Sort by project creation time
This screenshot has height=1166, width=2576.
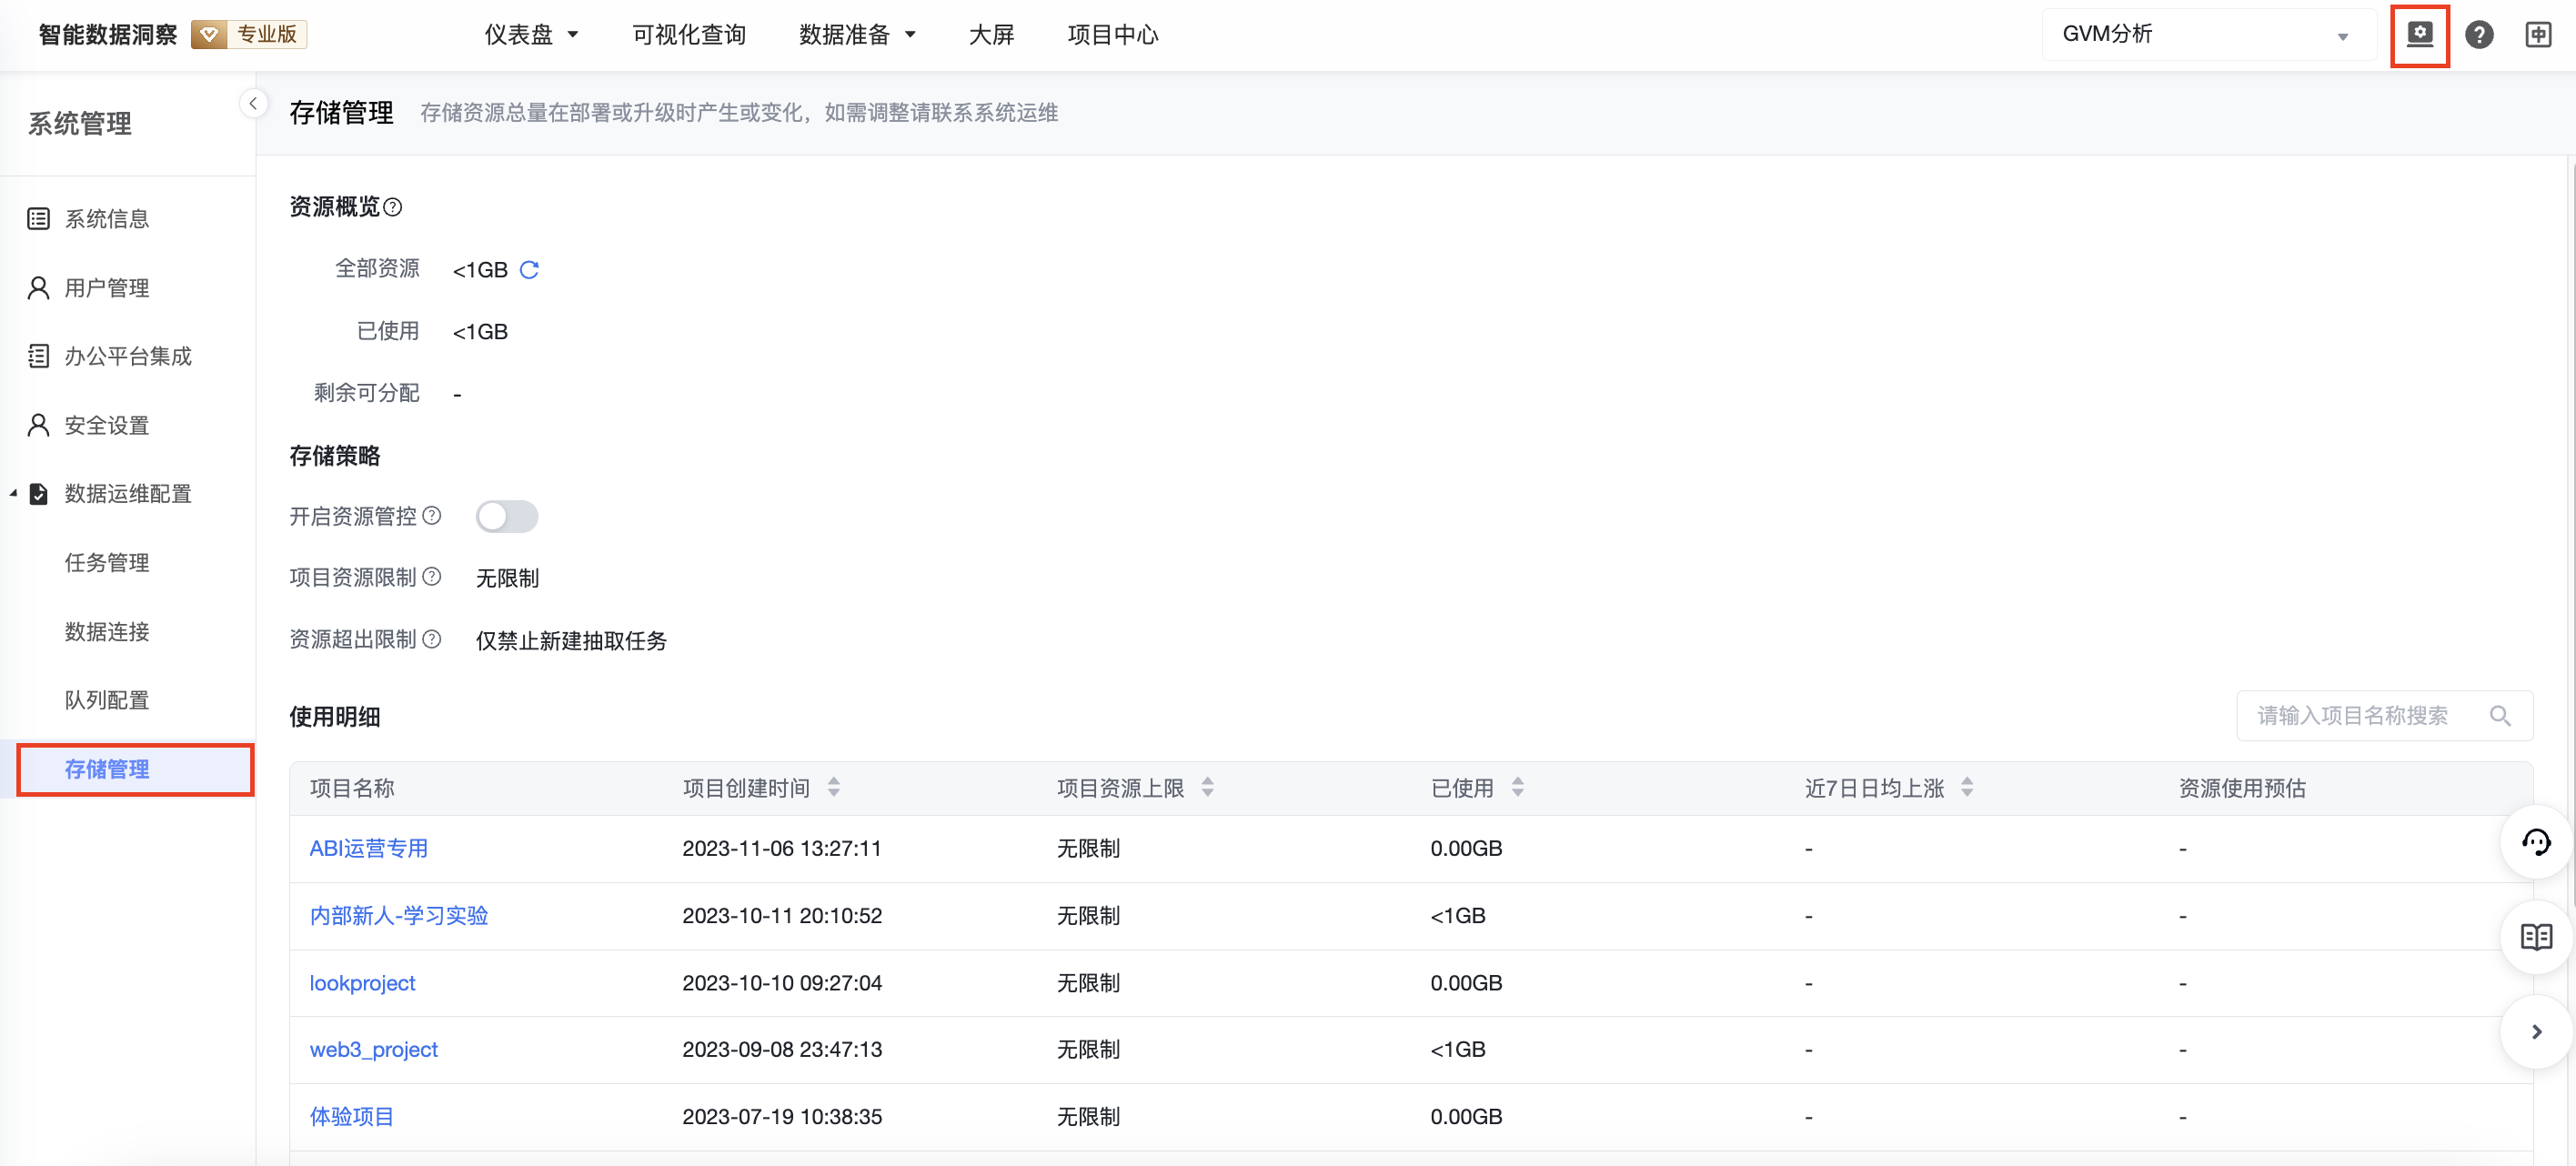(x=834, y=788)
